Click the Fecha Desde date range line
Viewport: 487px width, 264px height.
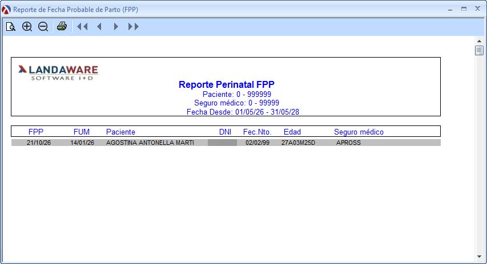tap(243, 112)
